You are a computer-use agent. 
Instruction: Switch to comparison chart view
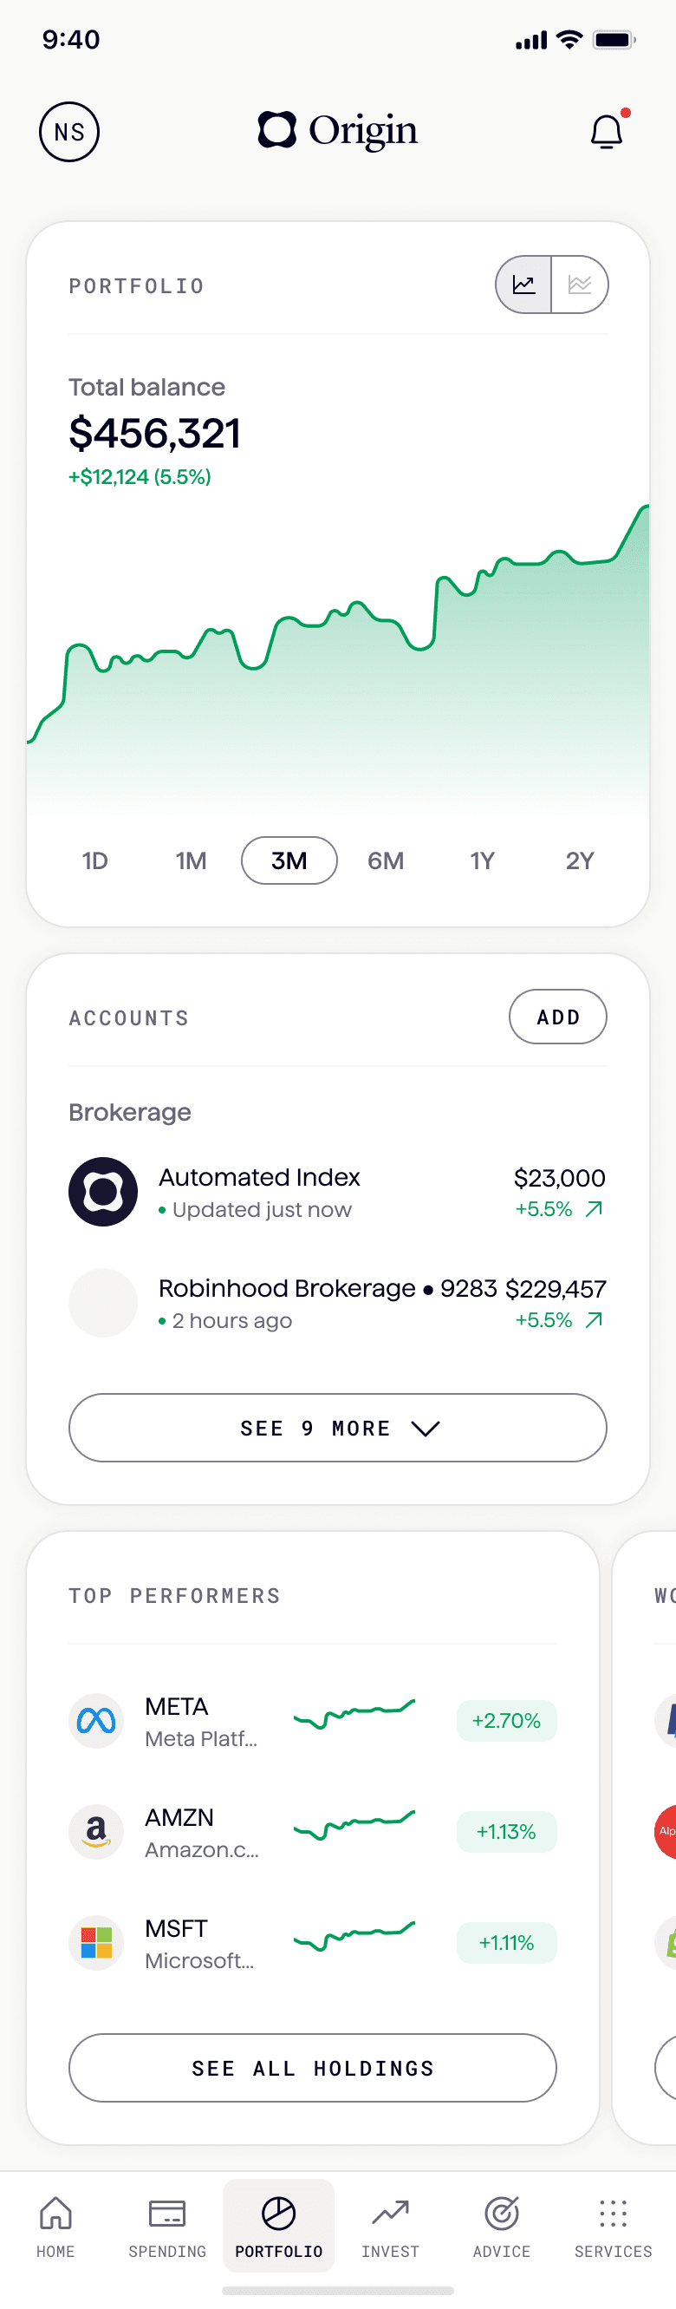click(580, 285)
